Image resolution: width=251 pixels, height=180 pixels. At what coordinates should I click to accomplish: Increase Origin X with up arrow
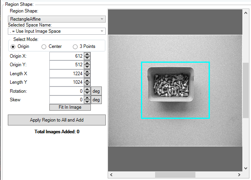tap(87, 54)
